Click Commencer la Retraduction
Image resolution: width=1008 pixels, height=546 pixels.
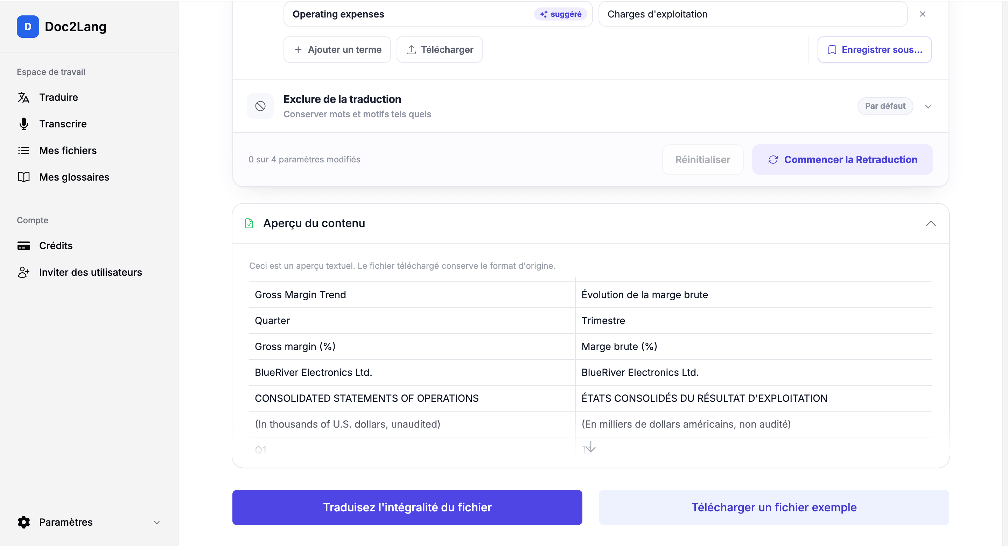click(842, 160)
